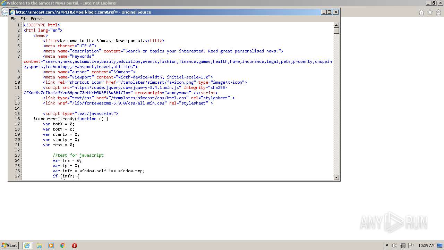Click the Internet Explorer Home icon
This screenshot has width=444, height=250.
pos(421,12)
